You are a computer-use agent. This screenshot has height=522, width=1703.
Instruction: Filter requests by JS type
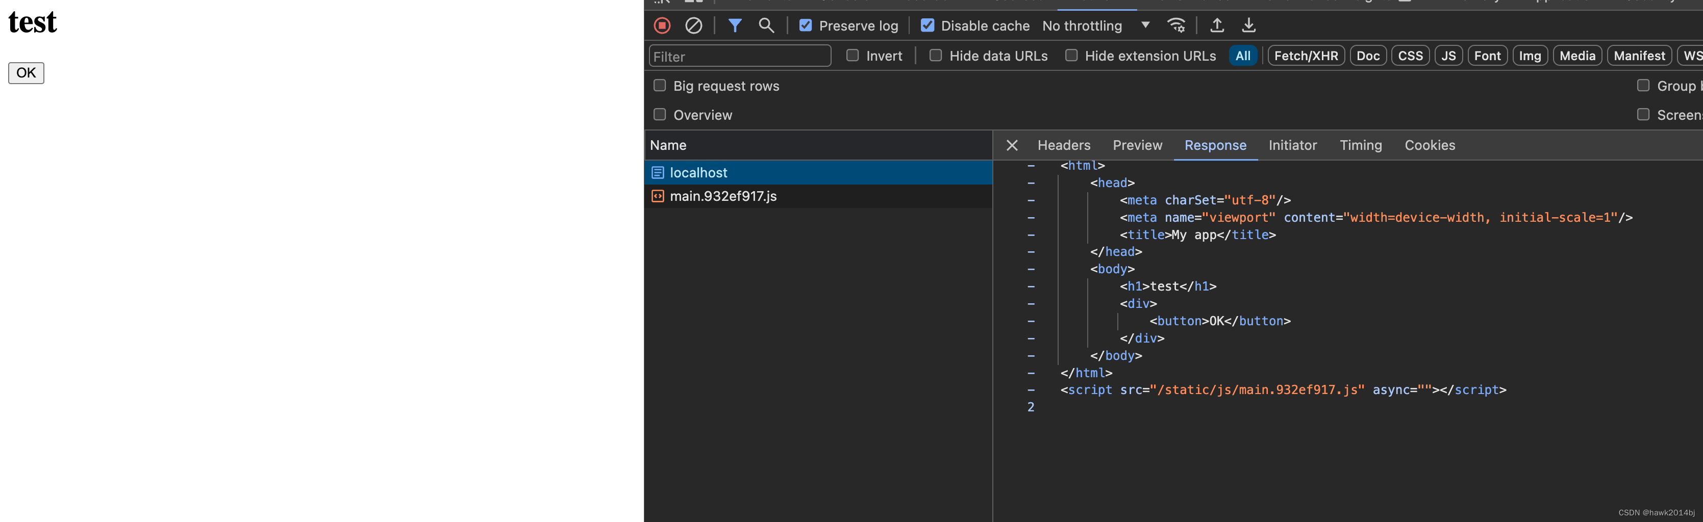pos(1448,56)
